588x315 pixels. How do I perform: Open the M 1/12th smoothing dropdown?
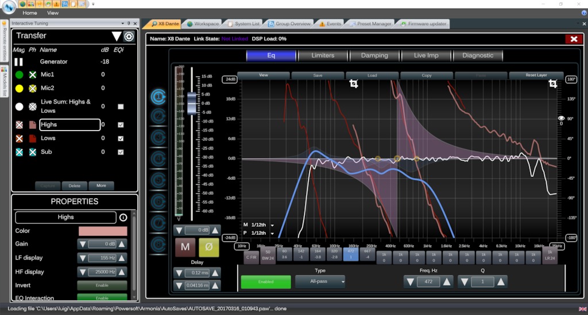[x=272, y=225]
